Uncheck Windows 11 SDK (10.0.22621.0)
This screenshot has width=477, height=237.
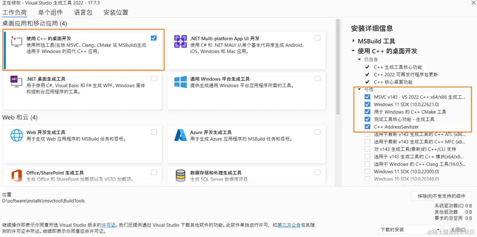(367, 104)
